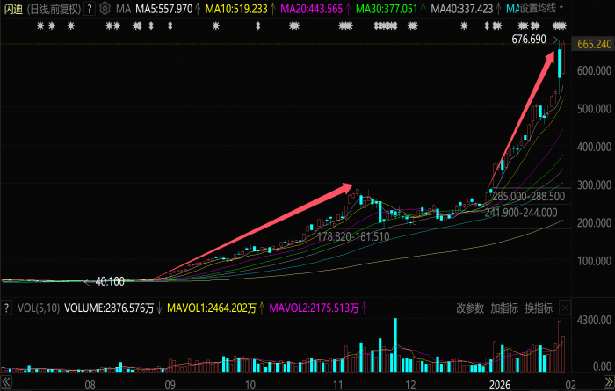Open MA settings hexagon gear icon
The height and width of the screenshot is (391, 615).
click(105, 8)
